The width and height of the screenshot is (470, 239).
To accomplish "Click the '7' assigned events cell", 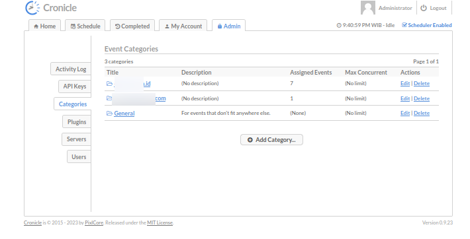I will [x=292, y=83].
